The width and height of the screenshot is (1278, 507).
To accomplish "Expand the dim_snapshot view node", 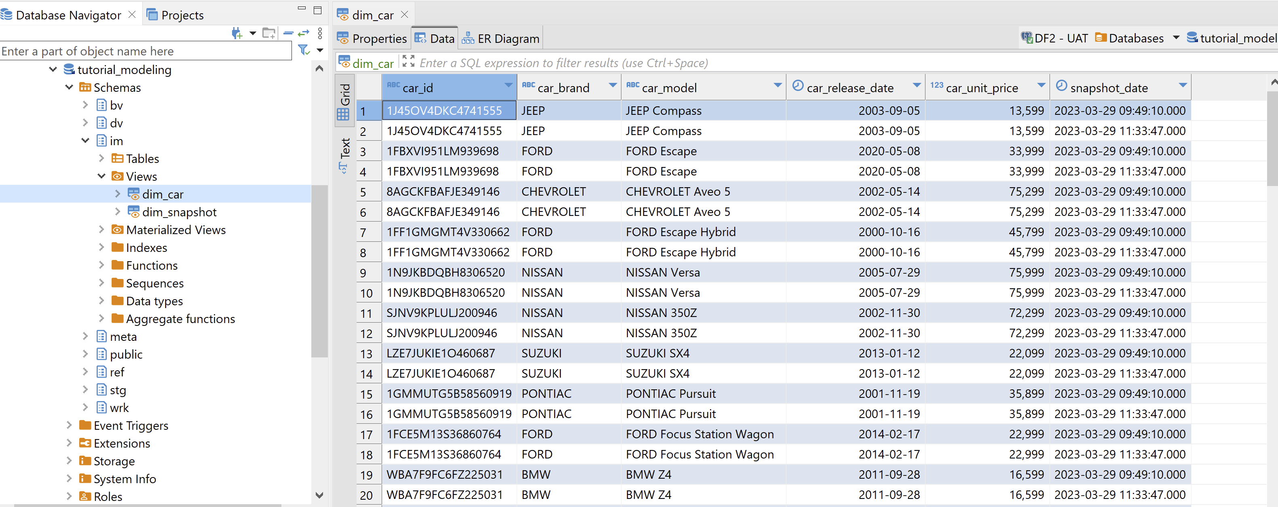I will 118,212.
